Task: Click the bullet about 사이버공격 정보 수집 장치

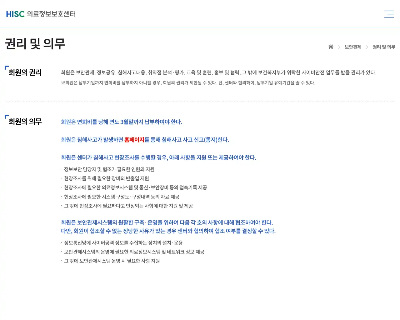Action: pos(122,243)
